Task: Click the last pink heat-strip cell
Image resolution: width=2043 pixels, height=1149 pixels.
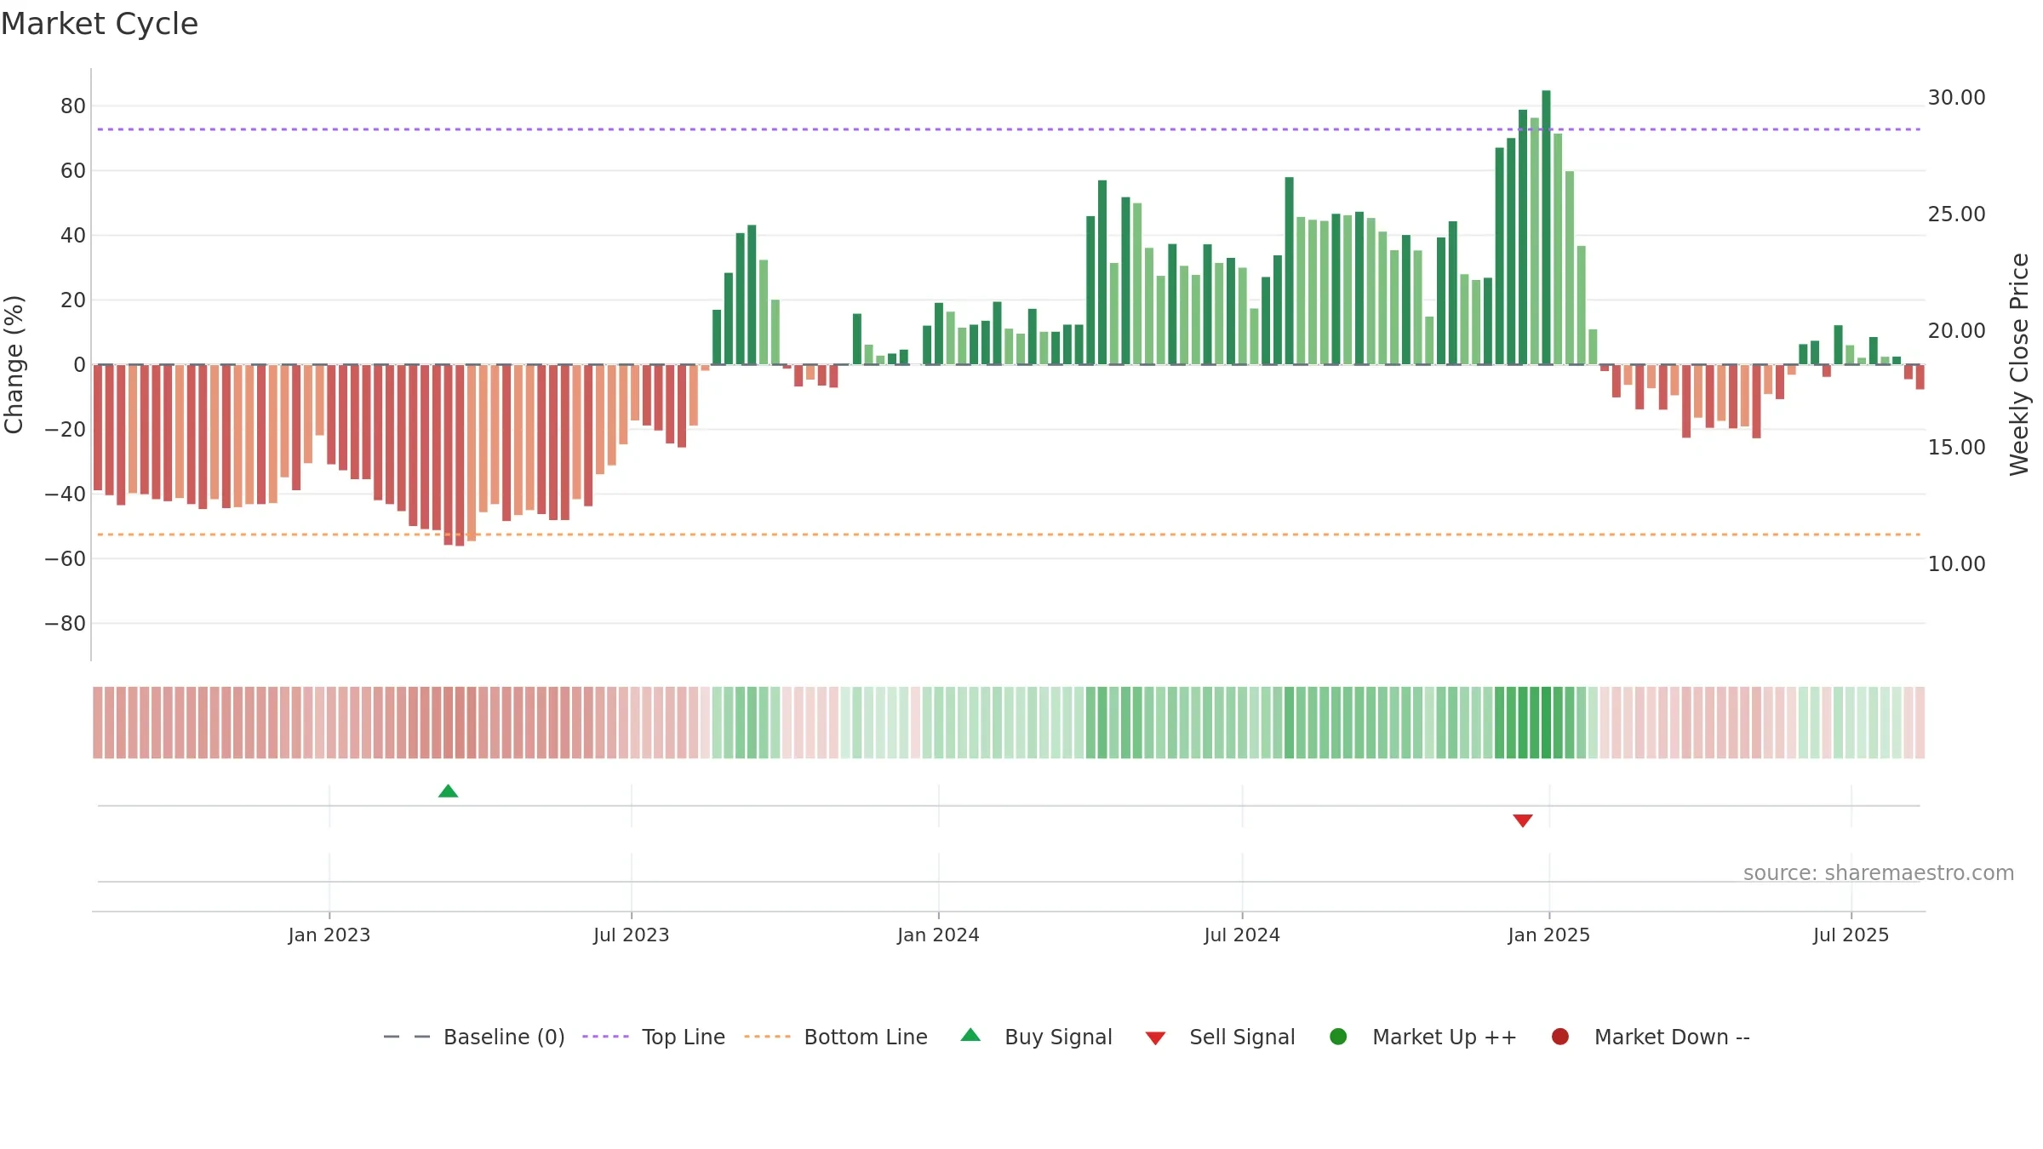Action: coord(1920,723)
